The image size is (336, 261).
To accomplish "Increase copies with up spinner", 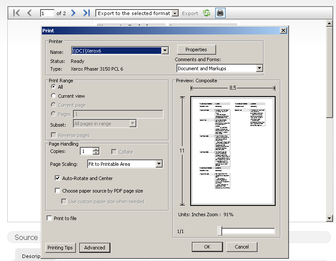I will pos(96,149).
